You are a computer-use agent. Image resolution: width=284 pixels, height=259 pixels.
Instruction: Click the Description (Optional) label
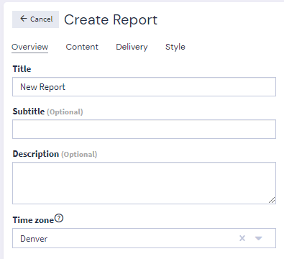(55, 154)
